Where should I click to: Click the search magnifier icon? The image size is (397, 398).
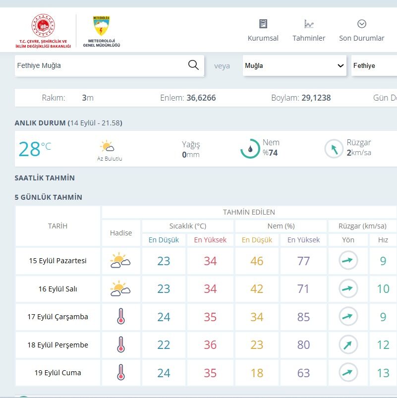click(x=193, y=65)
